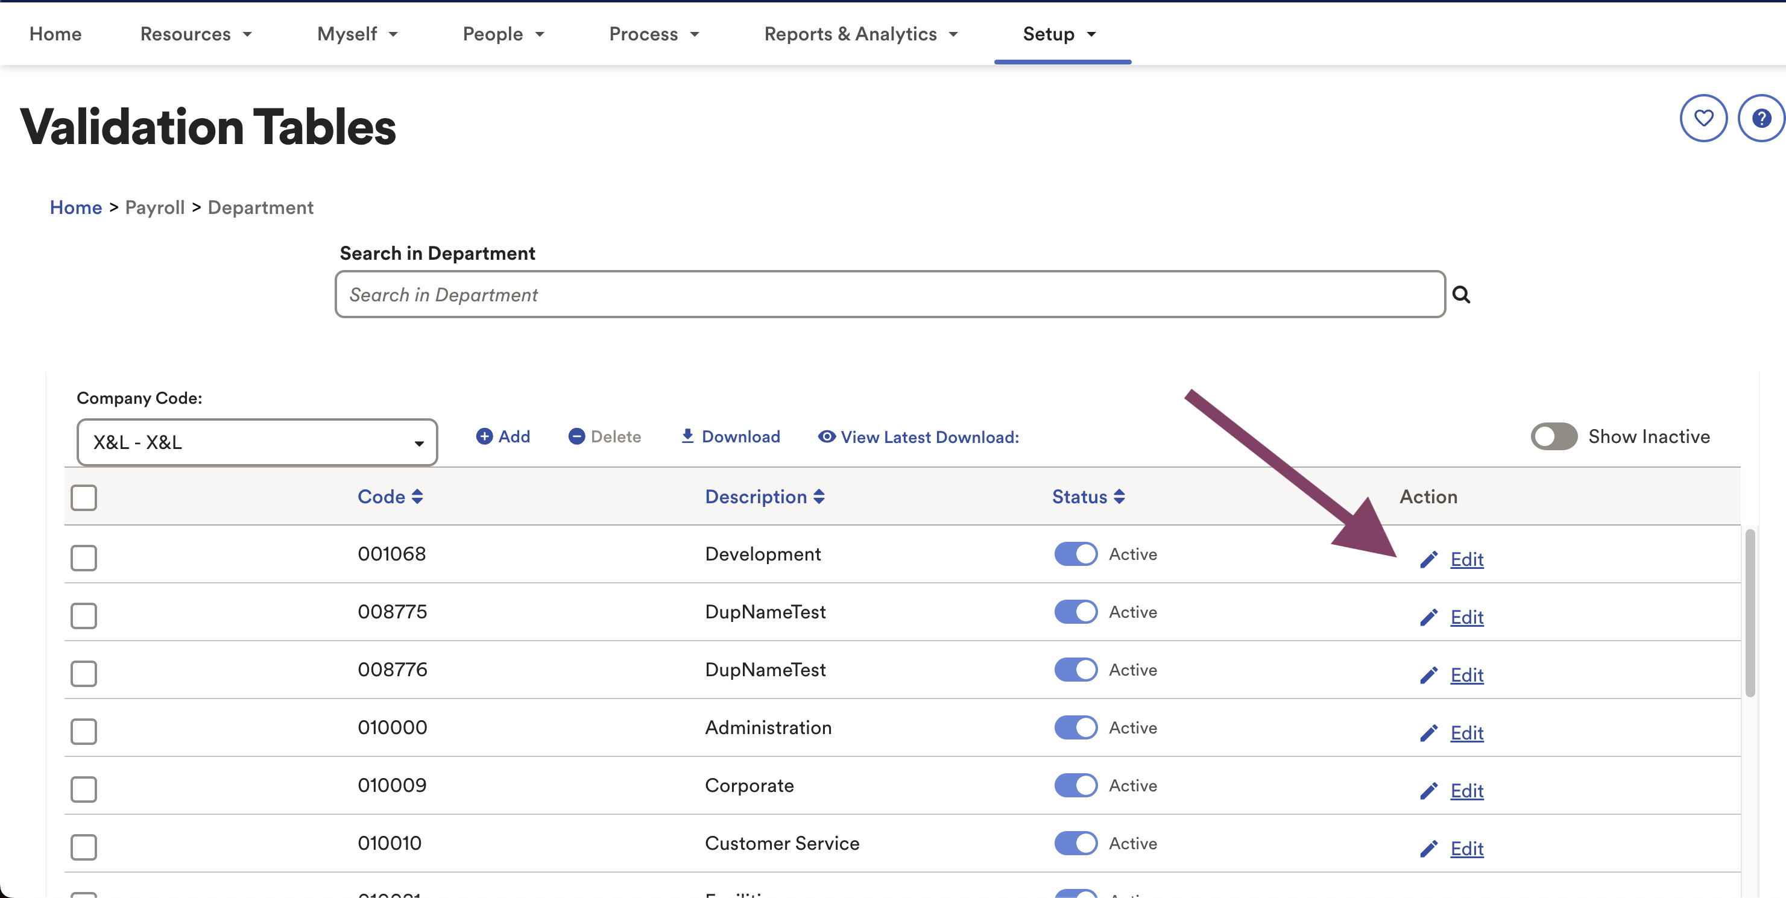This screenshot has height=898, width=1786.
Task: Click the pencil icon for Administration row
Action: 1428,733
